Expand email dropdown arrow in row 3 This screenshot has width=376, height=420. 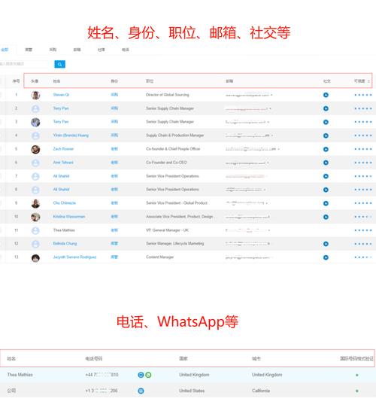pos(268,122)
